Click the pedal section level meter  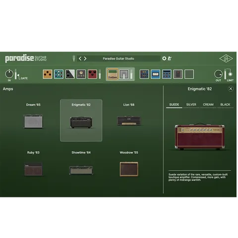[100, 74]
